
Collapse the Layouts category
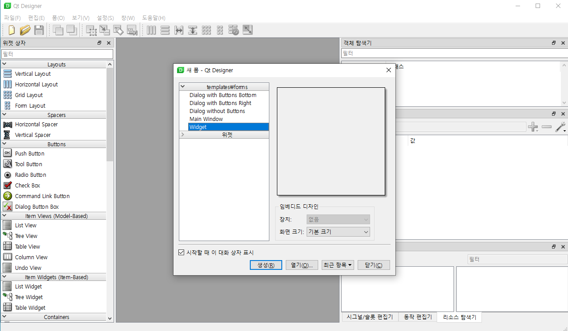click(x=4, y=64)
